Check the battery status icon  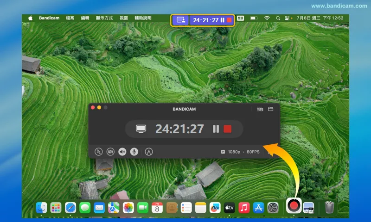pyautogui.click(x=254, y=18)
